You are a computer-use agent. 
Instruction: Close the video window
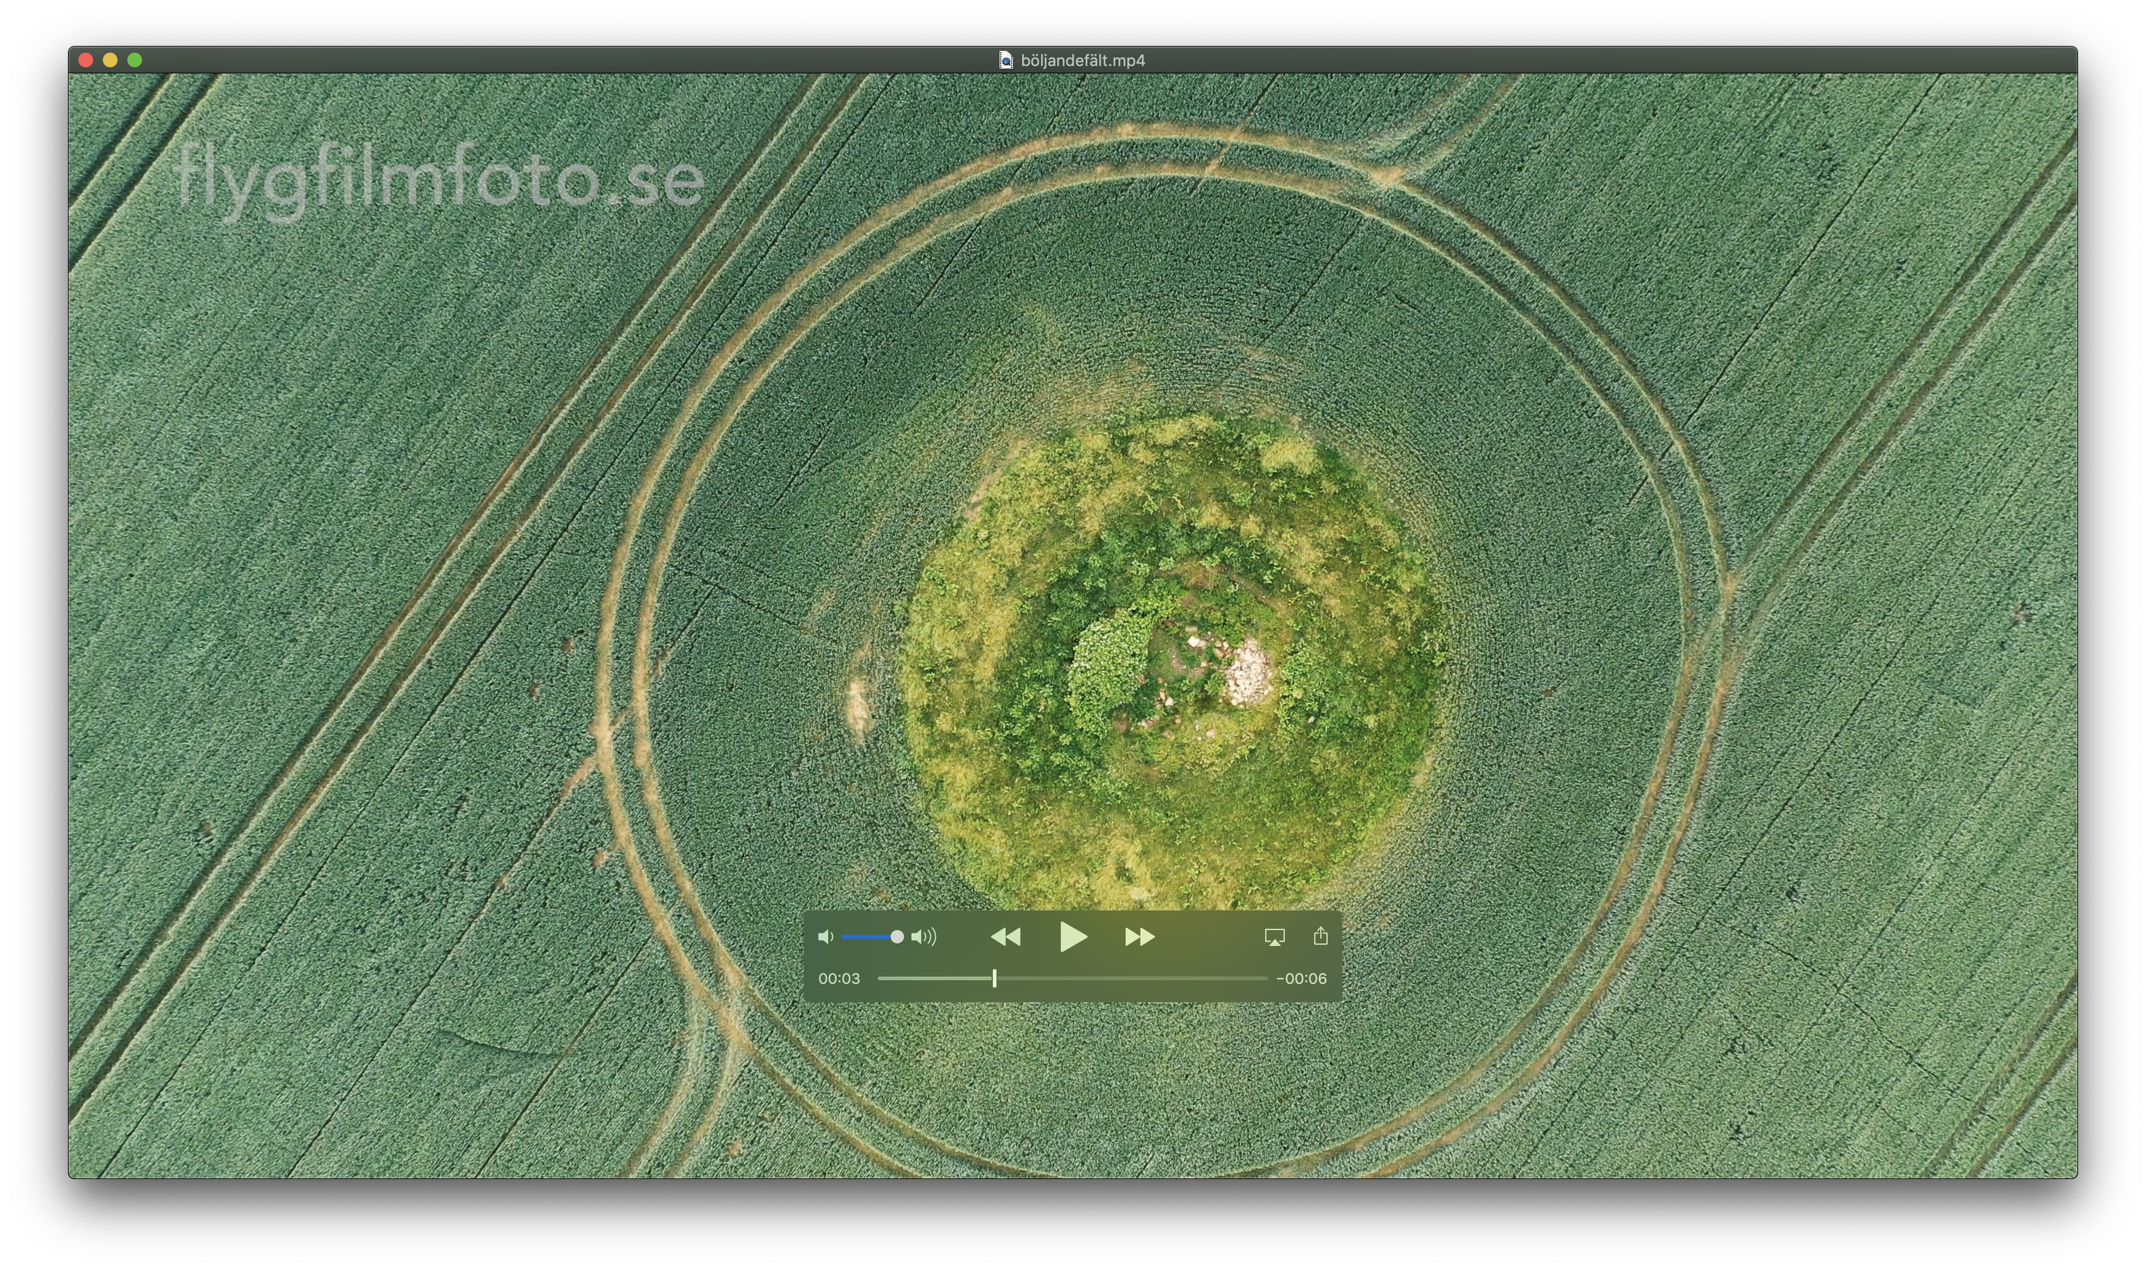click(x=86, y=60)
